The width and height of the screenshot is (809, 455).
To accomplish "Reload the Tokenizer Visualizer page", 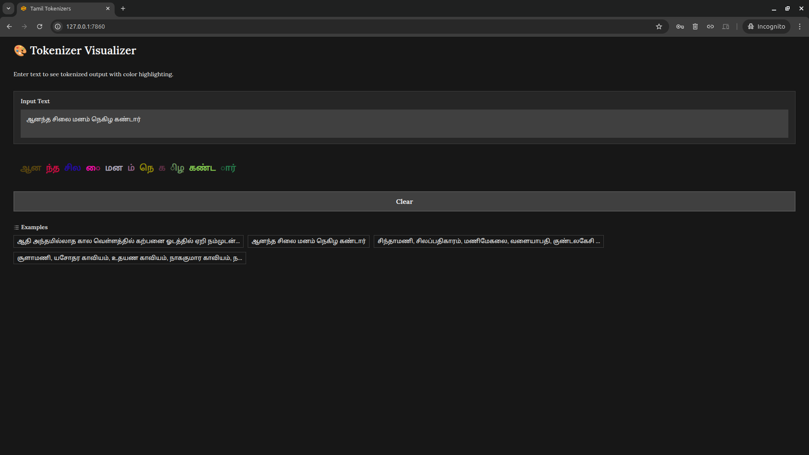I will pos(40,27).
